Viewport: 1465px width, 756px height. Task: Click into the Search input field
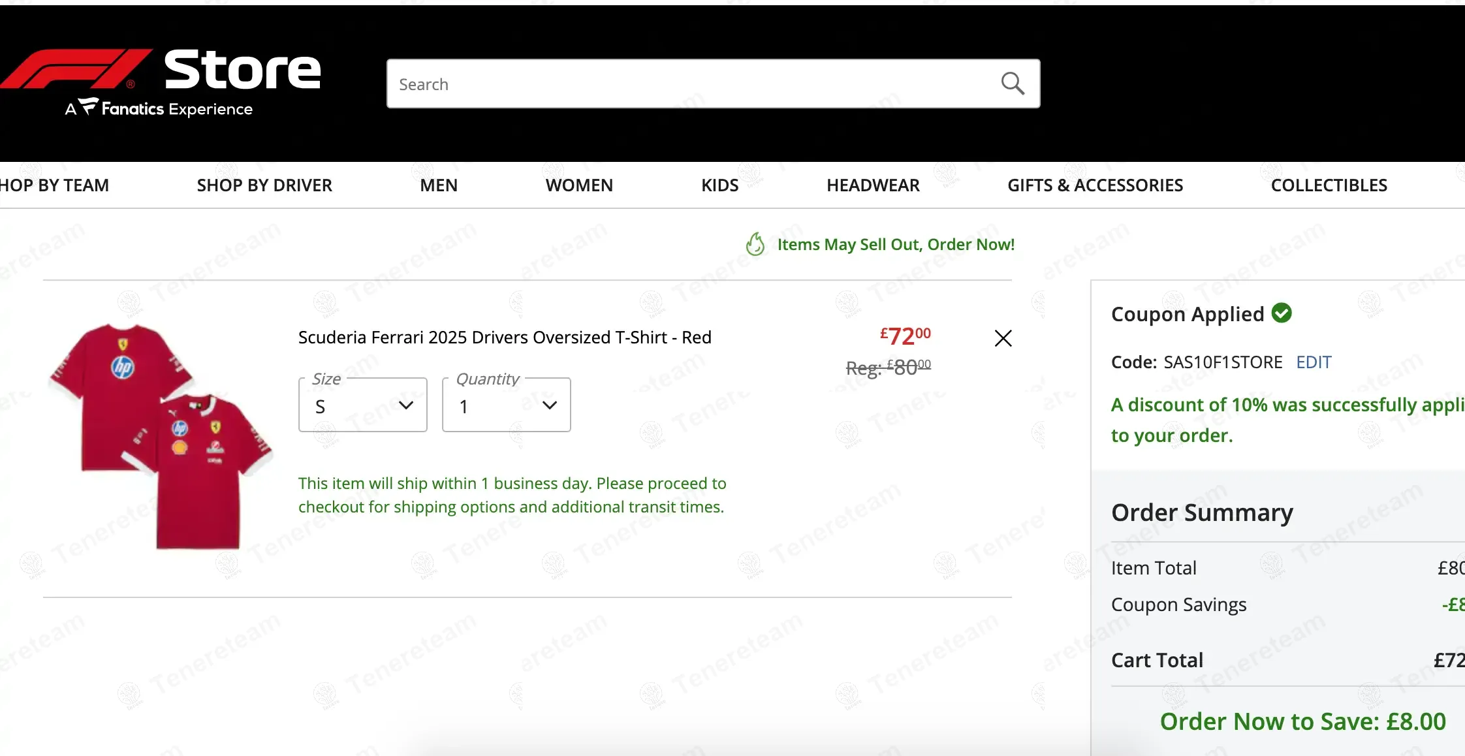[692, 84]
